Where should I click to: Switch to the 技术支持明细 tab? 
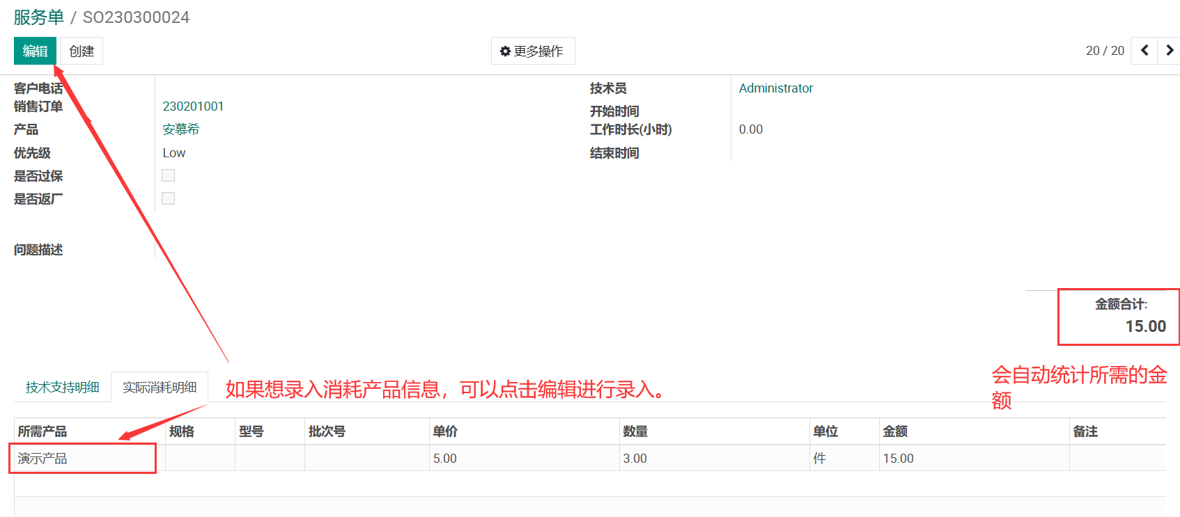click(63, 387)
